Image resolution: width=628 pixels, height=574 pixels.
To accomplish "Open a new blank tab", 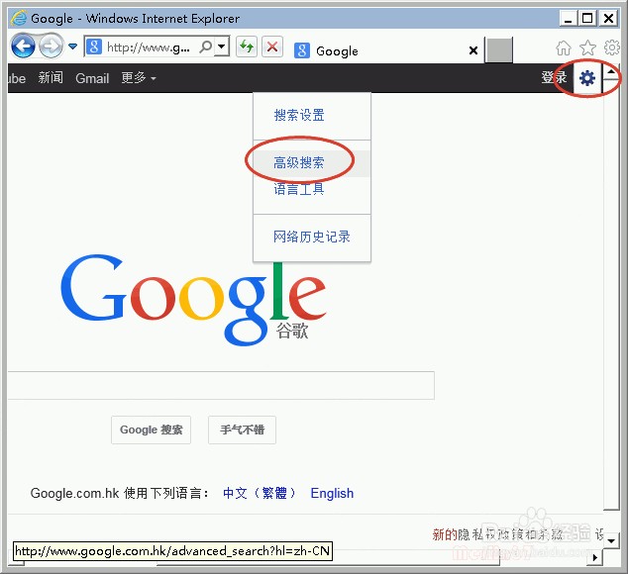I will click(498, 50).
